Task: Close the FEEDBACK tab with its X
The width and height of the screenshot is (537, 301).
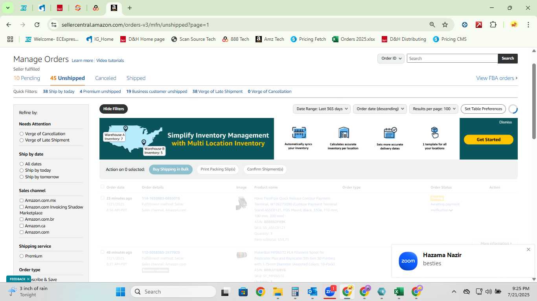Action: click(28, 279)
